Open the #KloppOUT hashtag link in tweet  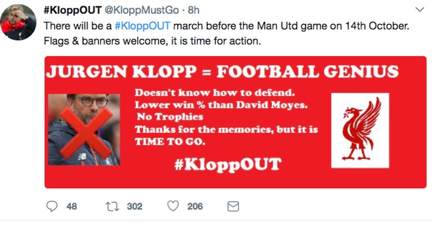[142, 26]
